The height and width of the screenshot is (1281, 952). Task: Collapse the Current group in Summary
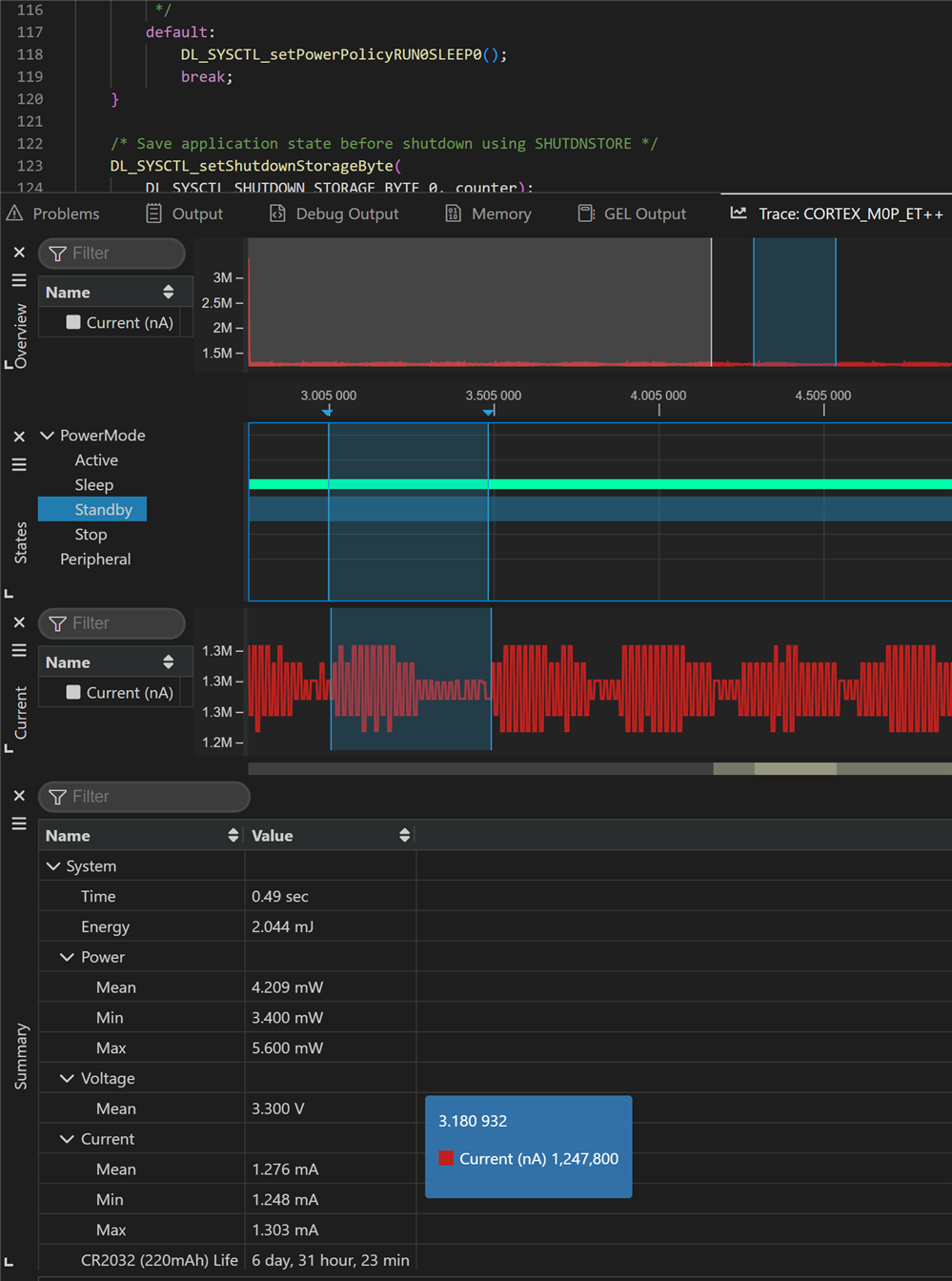tap(67, 1139)
